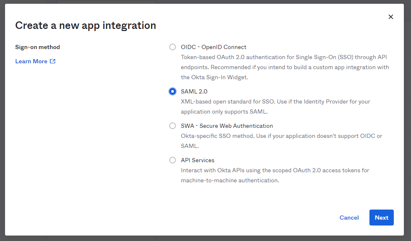Click the machine-to-machine authentication description
Viewport: 411px width, 241px height.
click(x=275, y=175)
